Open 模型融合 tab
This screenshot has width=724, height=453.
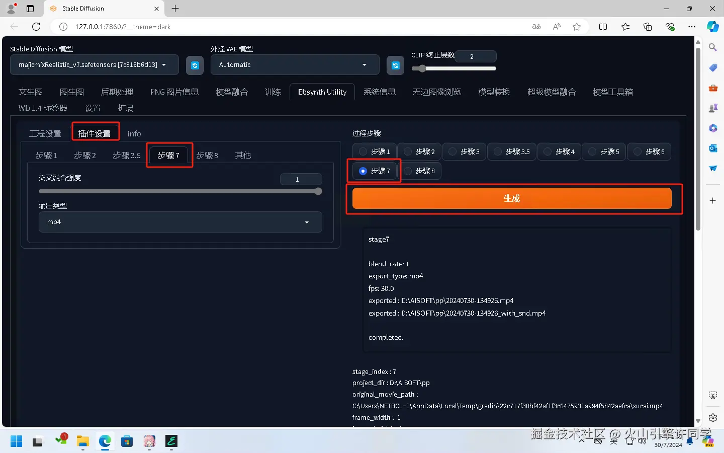[232, 92]
